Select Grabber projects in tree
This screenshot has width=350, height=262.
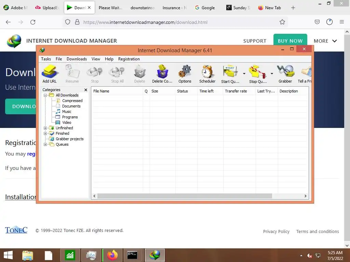point(67,139)
